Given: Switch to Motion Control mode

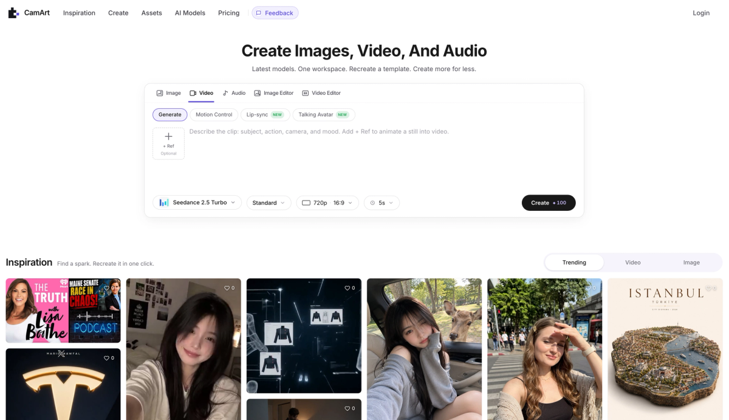Looking at the screenshot, I should pos(214,114).
